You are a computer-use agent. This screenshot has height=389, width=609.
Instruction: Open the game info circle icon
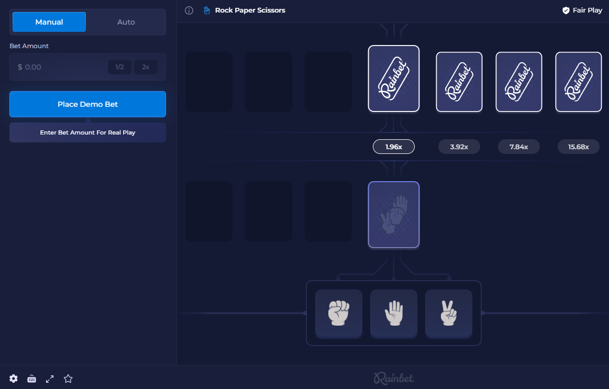point(190,10)
